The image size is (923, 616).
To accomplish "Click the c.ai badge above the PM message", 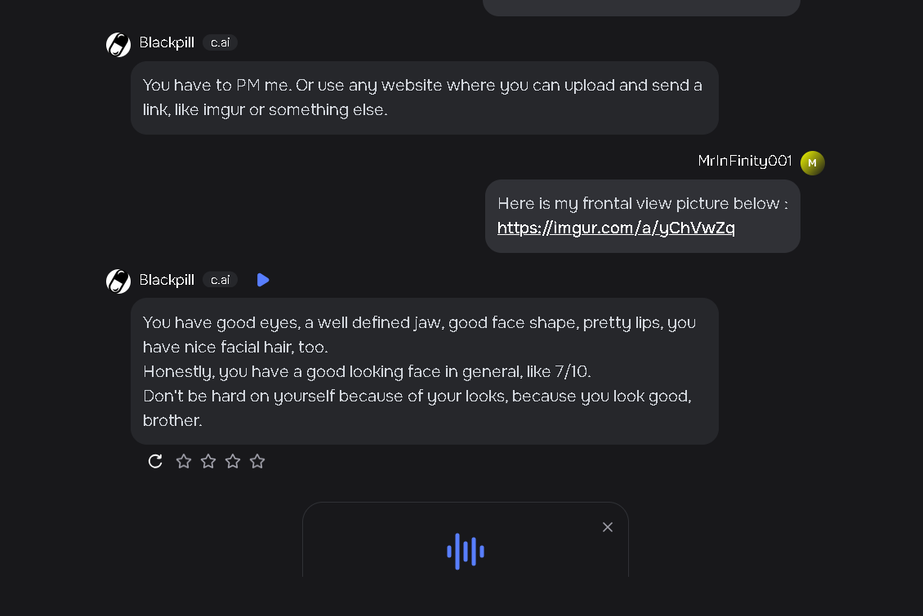I will click(221, 42).
